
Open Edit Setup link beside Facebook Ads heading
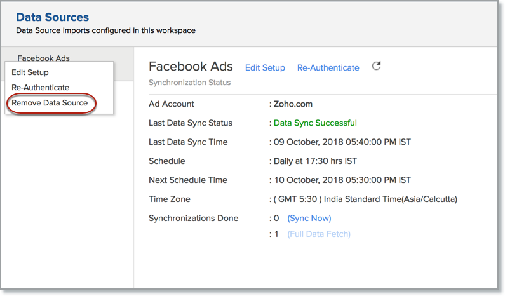(265, 68)
